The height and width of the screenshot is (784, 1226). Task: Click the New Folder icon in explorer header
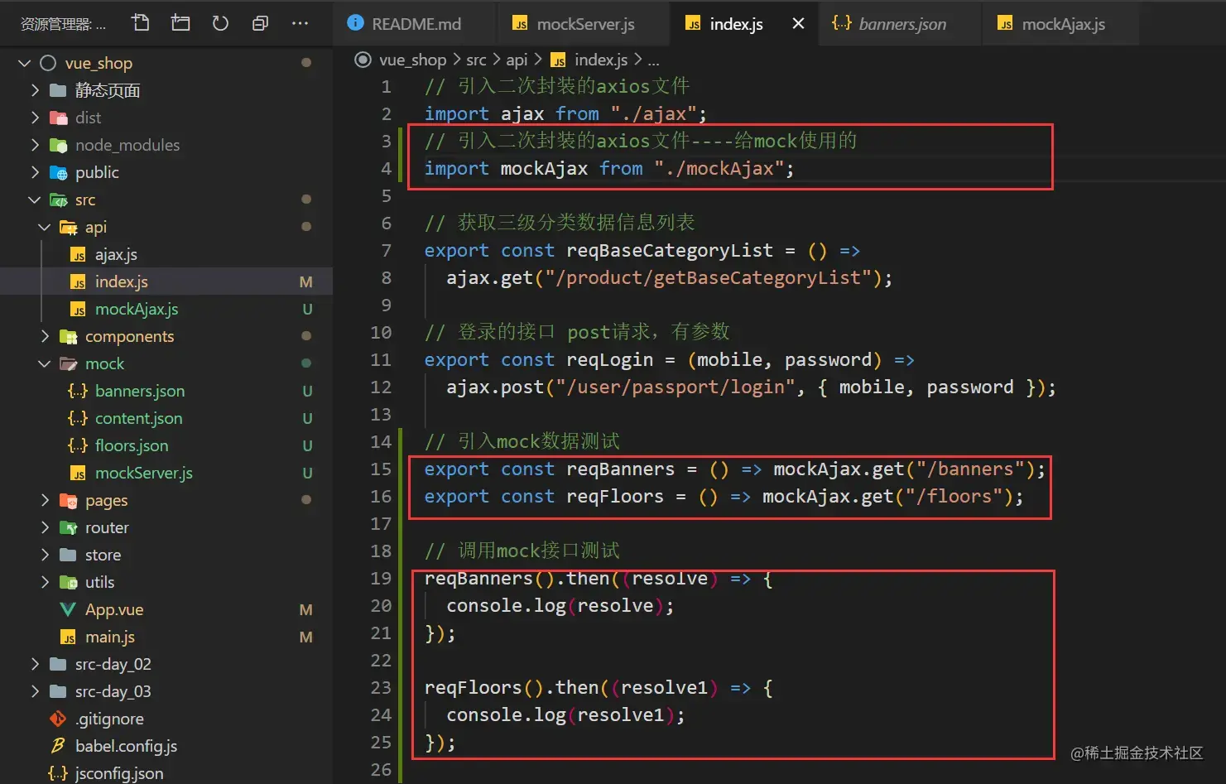pyautogui.click(x=180, y=23)
